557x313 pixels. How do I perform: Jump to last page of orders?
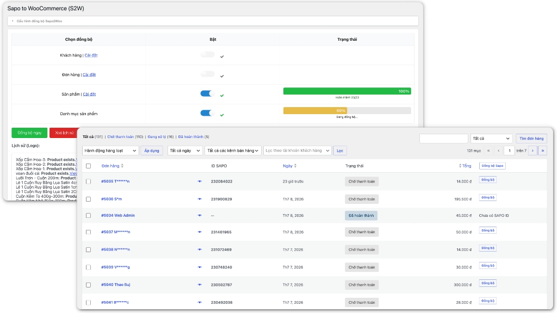tap(543, 151)
